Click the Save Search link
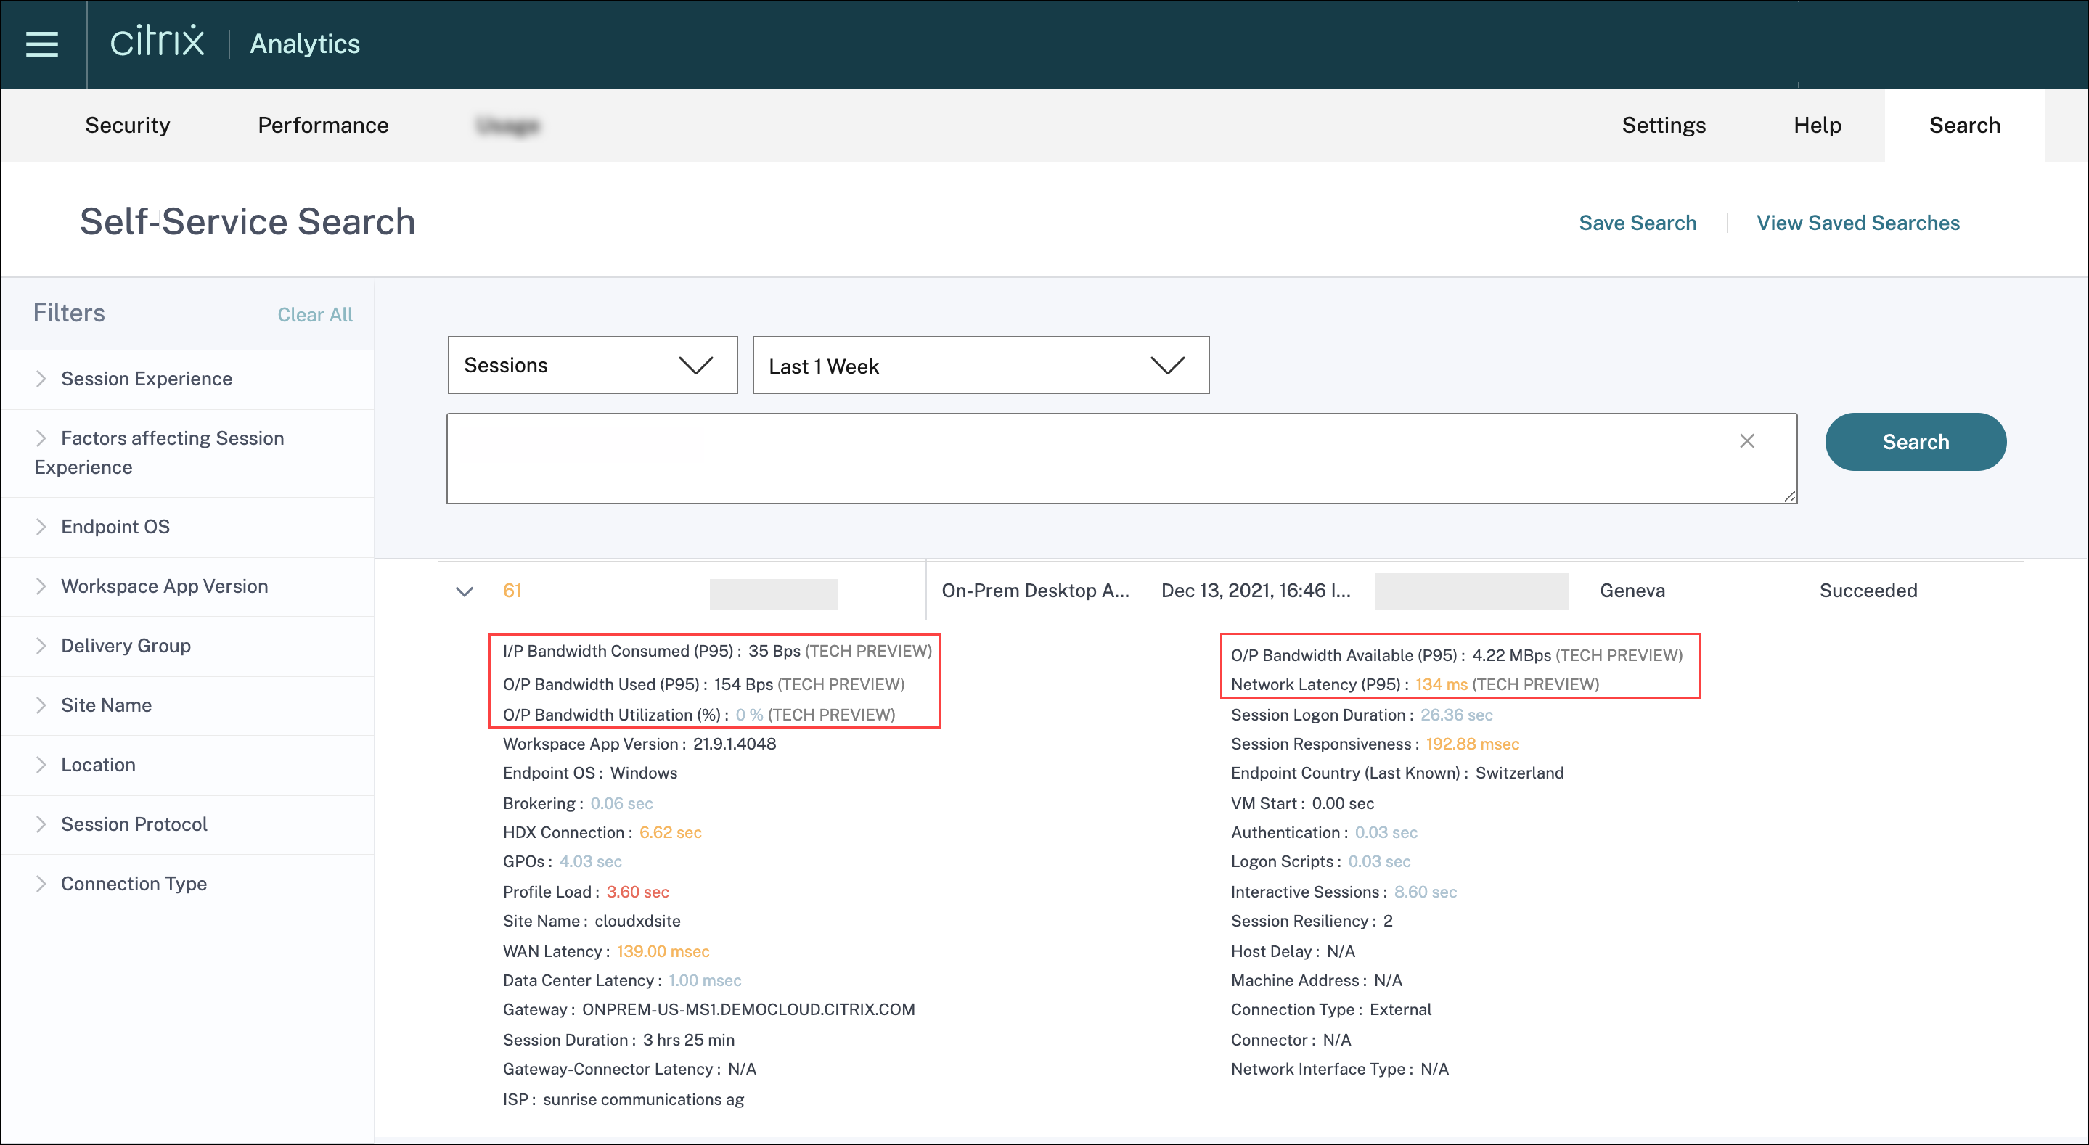Screen dimensions: 2089x1145 pyautogui.click(x=1637, y=223)
